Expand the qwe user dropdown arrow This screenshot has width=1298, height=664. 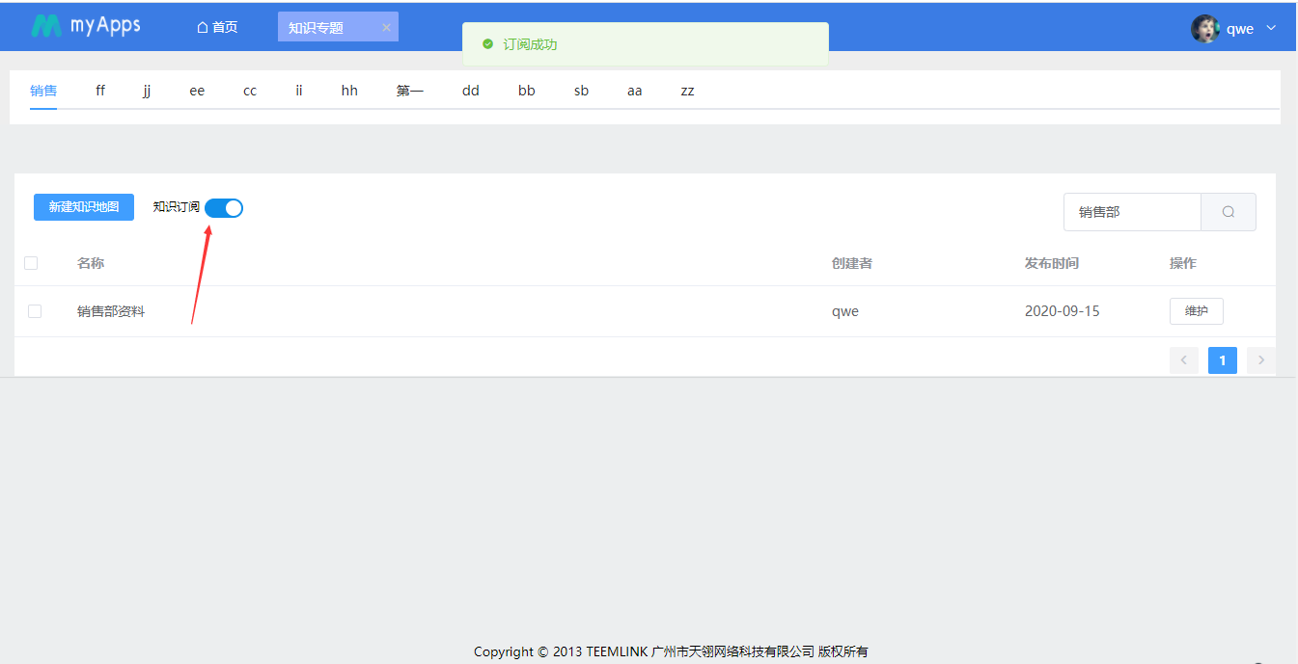click(x=1271, y=28)
